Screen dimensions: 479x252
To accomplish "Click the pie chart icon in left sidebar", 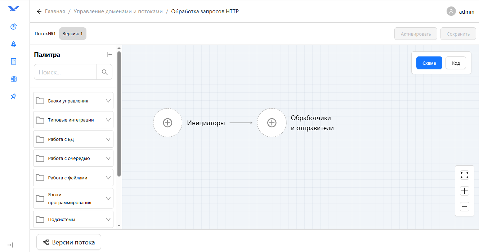I will point(14,27).
